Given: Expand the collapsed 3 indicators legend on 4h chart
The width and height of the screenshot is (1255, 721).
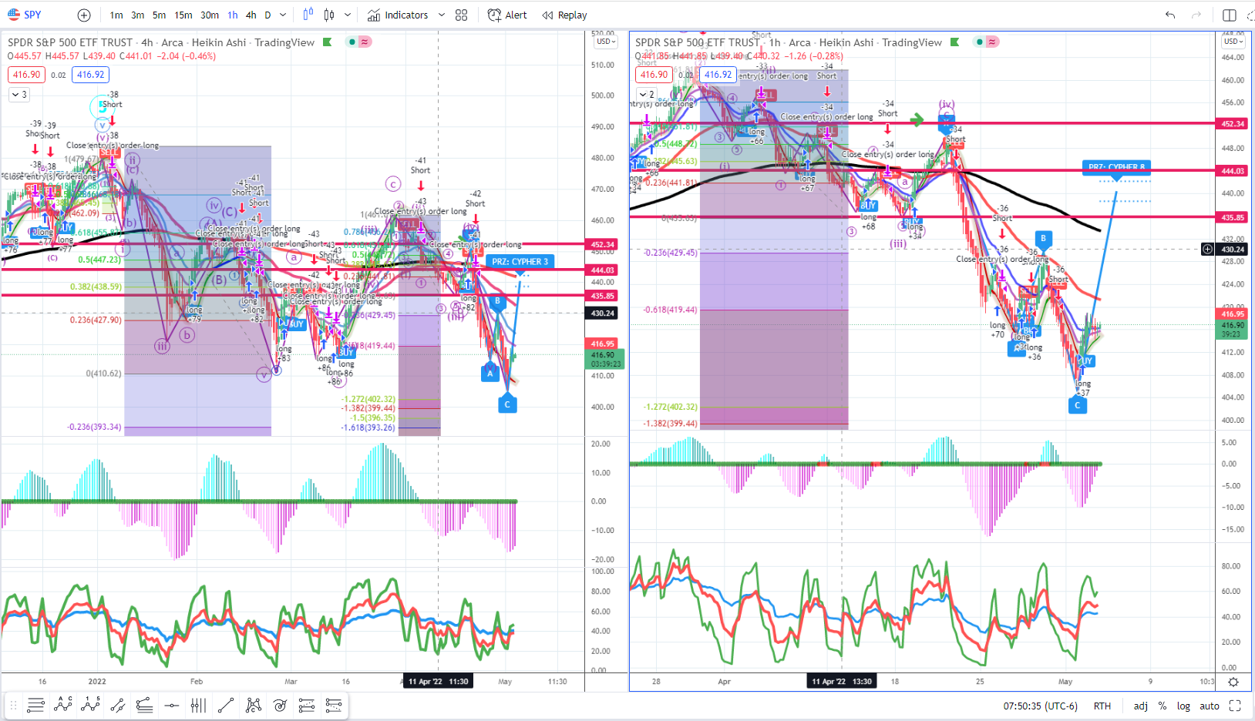Looking at the screenshot, I should coord(19,95).
